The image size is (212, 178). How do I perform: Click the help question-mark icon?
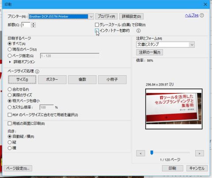click(202, 15)
